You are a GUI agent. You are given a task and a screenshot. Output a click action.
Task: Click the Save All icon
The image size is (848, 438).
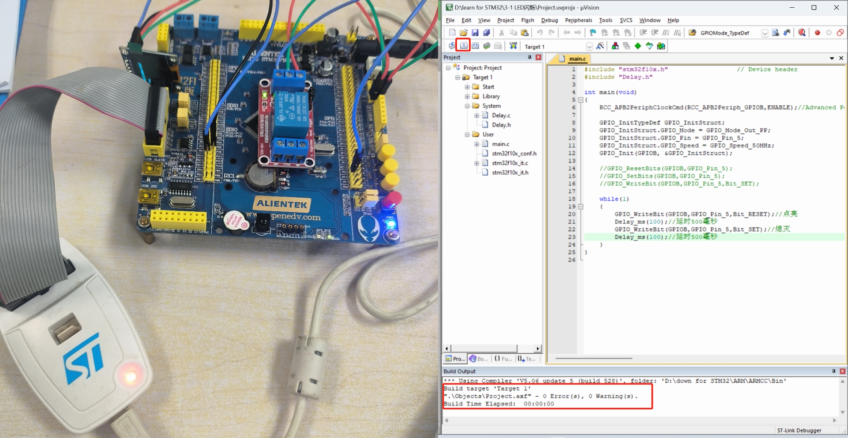486,33
